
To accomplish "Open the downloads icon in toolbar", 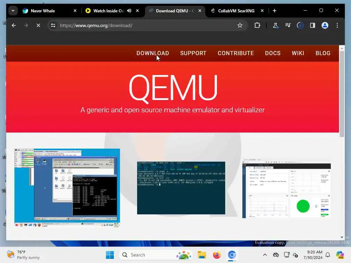I will [x=300, y=25].
